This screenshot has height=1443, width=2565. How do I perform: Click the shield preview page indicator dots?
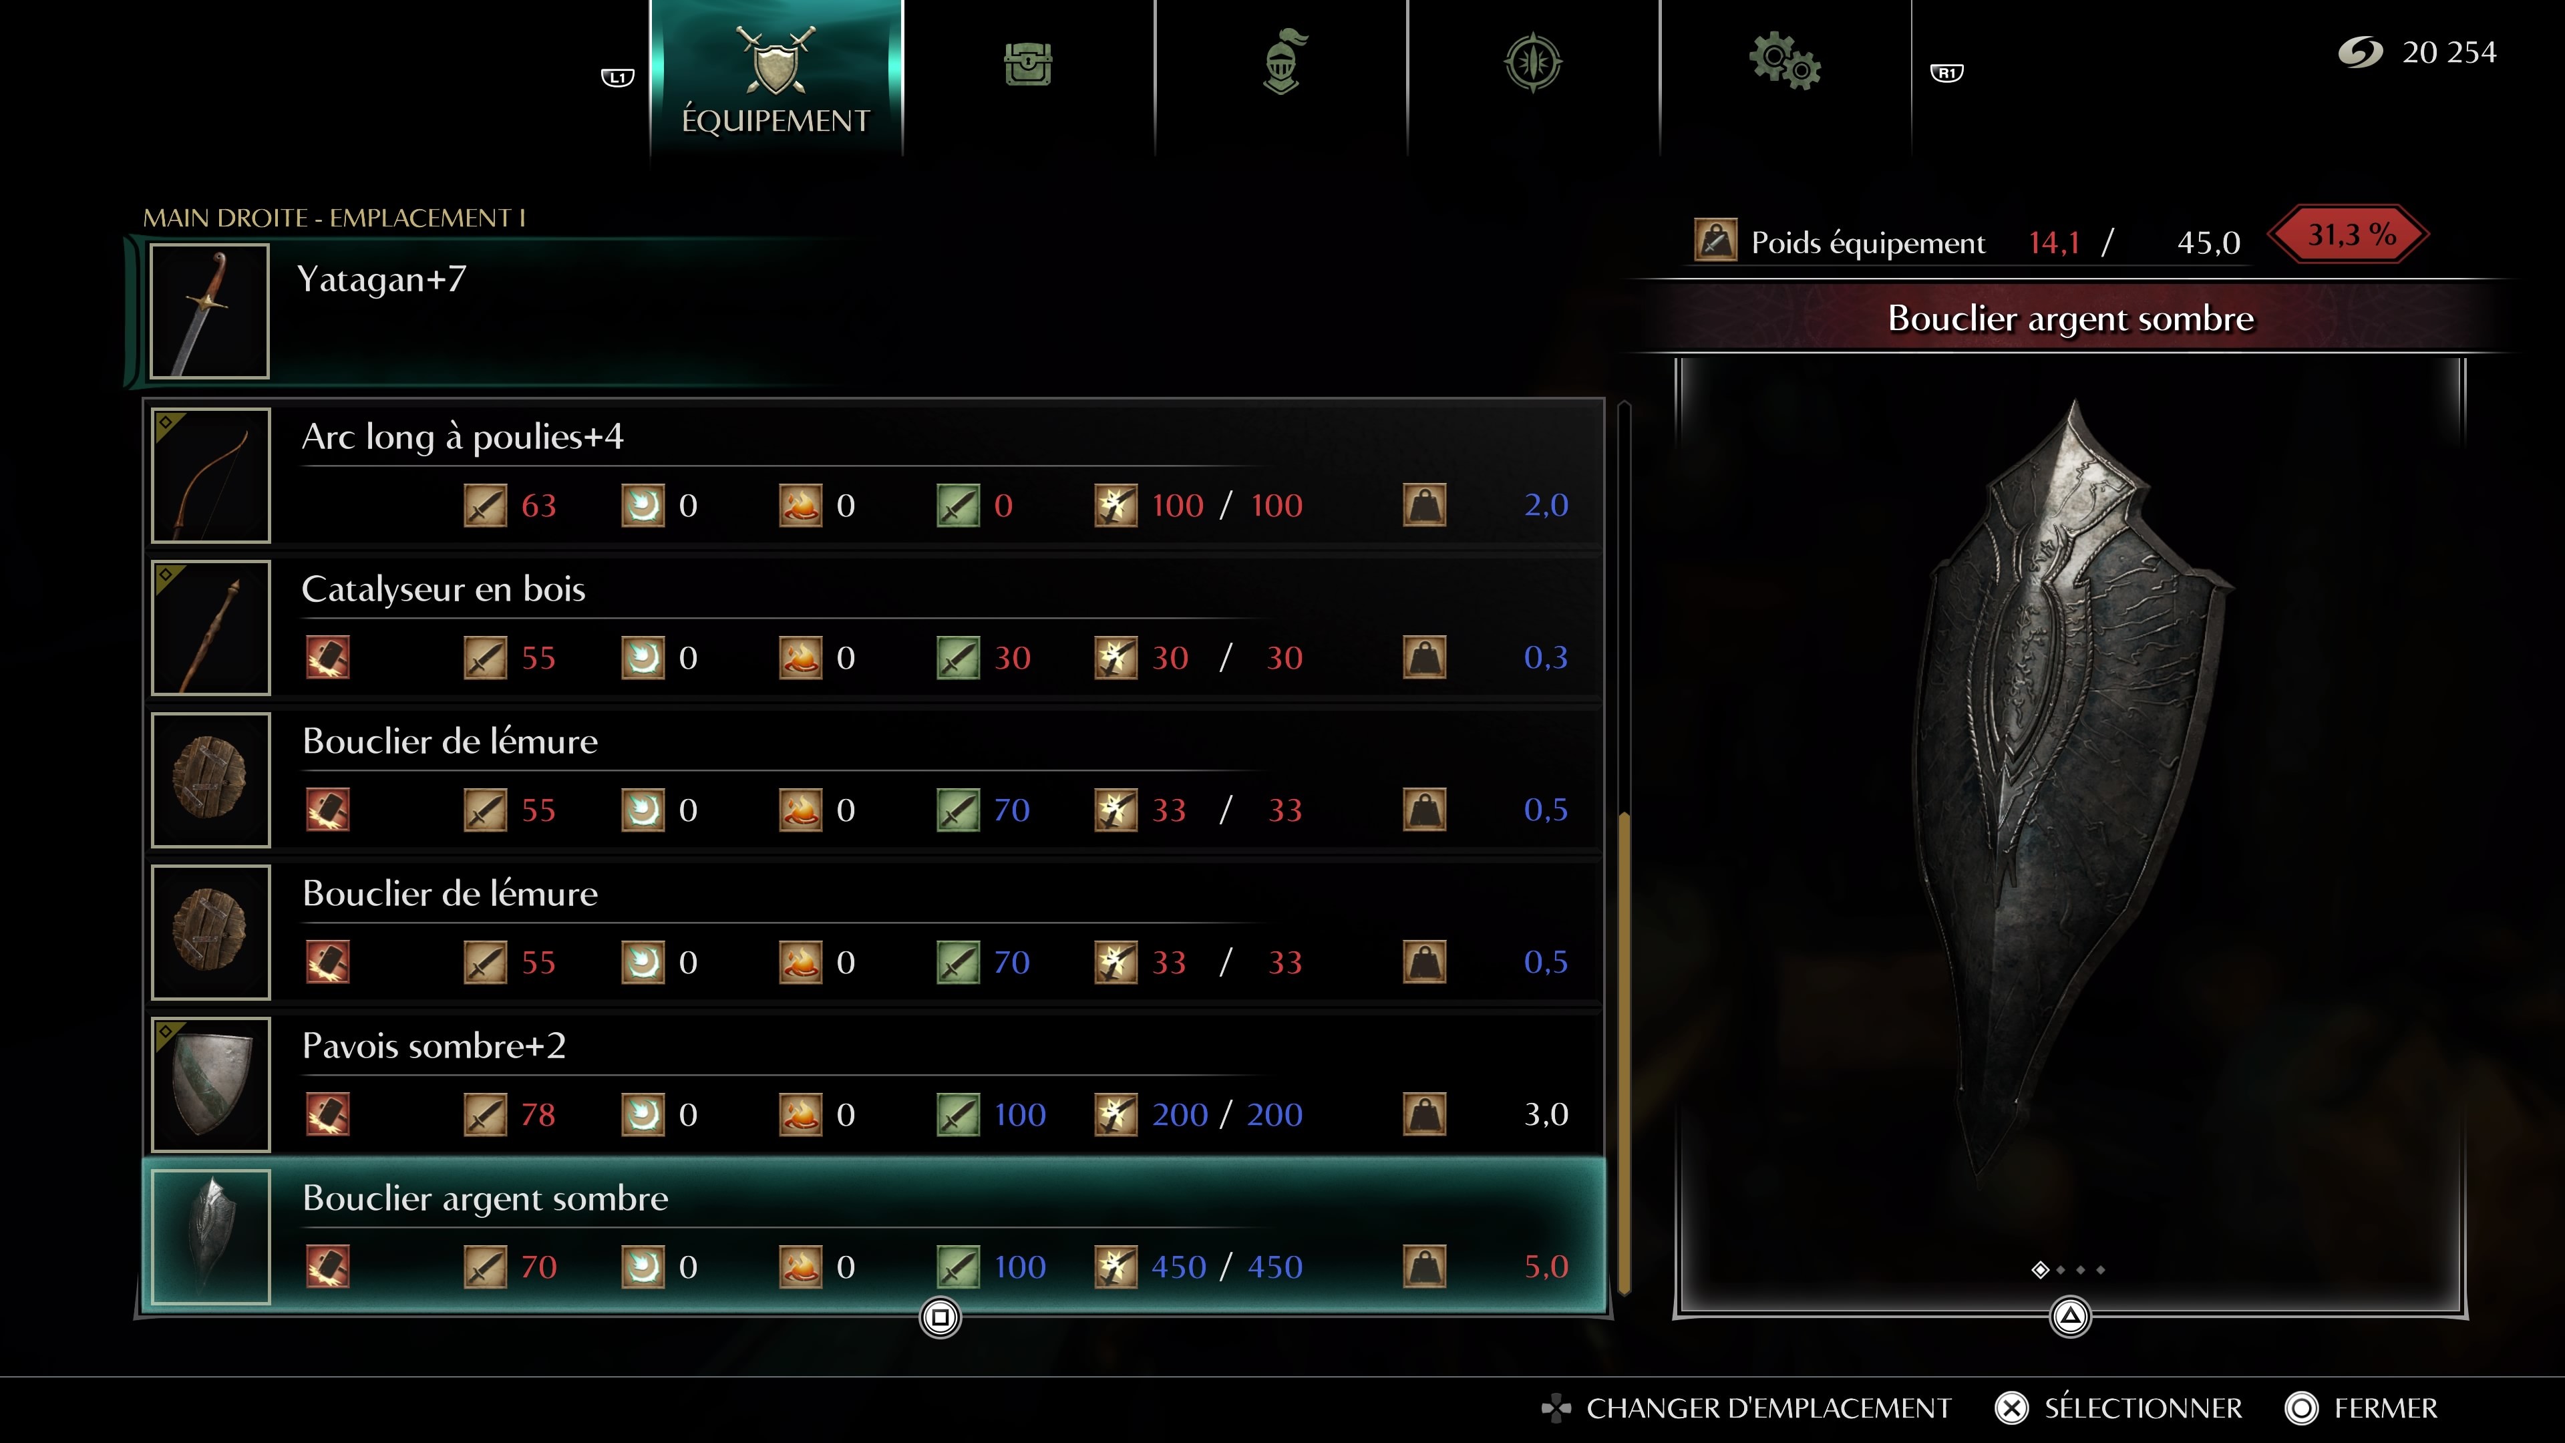pos(2069,1270)
